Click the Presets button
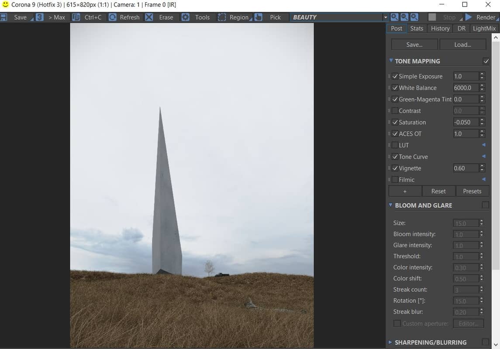500x349 pixels. click(472, 191)
